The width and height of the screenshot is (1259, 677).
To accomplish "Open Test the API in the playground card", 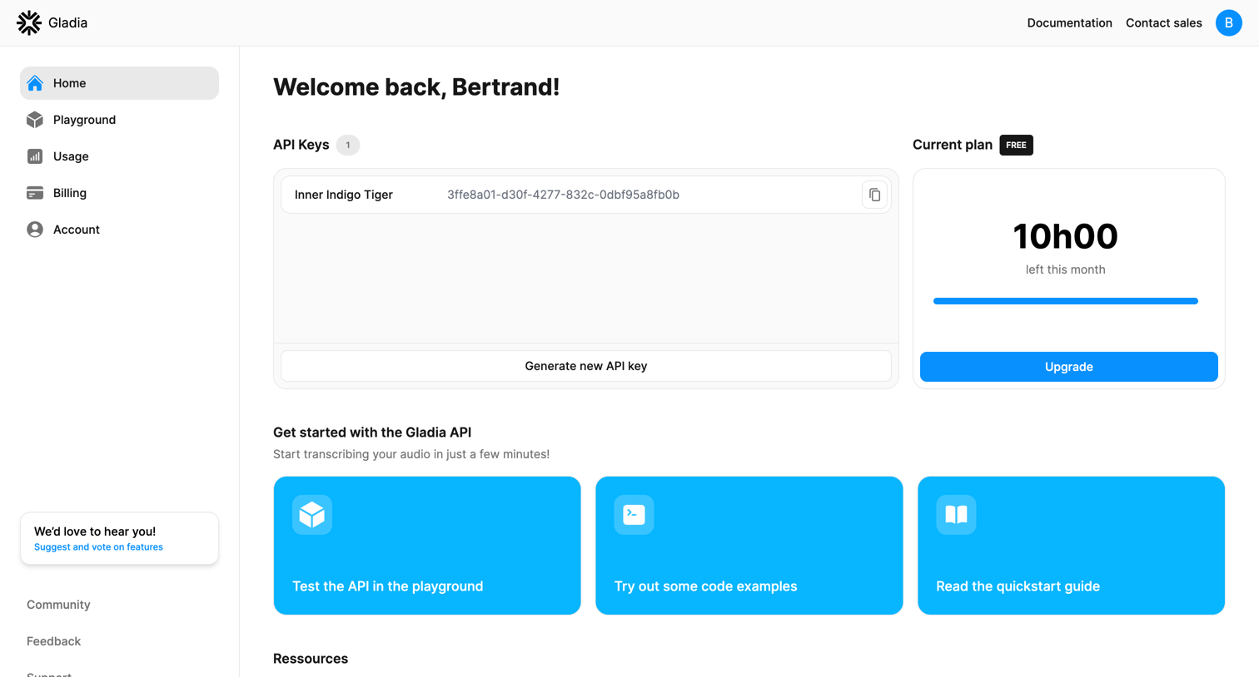I will pos(427,546).
